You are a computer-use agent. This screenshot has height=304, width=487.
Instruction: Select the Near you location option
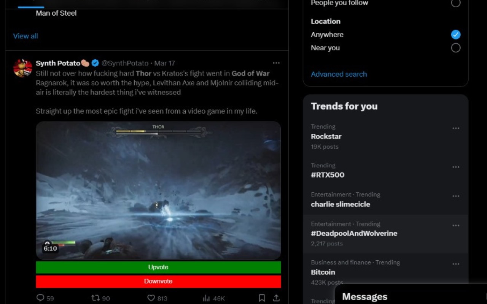click(x=455, y=48)
